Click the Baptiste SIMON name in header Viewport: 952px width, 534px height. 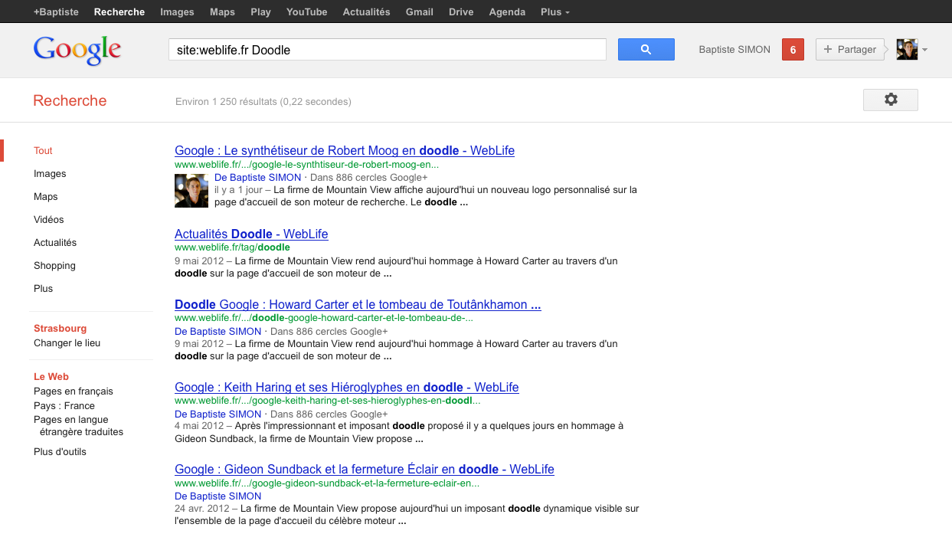pyautogui.click(x=734, y=50)
